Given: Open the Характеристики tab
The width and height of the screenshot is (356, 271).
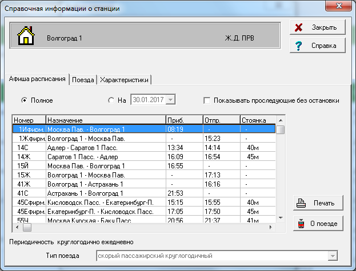Looking at the screenshot, I should (x=124, y=80).
